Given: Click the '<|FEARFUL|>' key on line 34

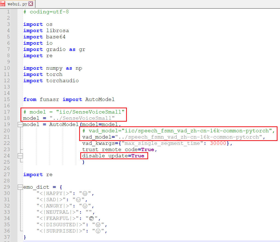Looking at the screenshot, I should 58,218.
